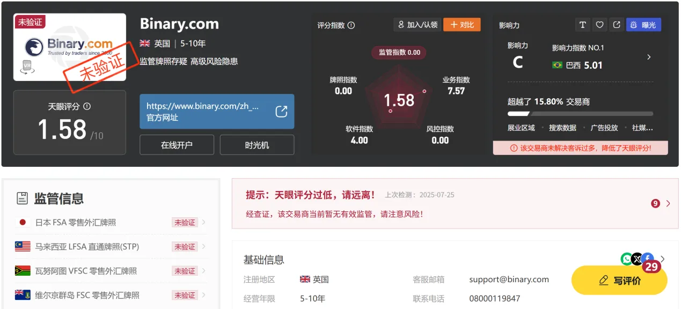Screen dimensions: 681x309
Task: Click the UK flag beside 英国 in header
Action: tap(145, 43)
